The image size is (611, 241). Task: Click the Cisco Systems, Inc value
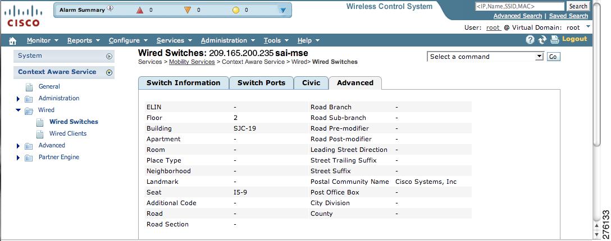[x=426, y=182]
